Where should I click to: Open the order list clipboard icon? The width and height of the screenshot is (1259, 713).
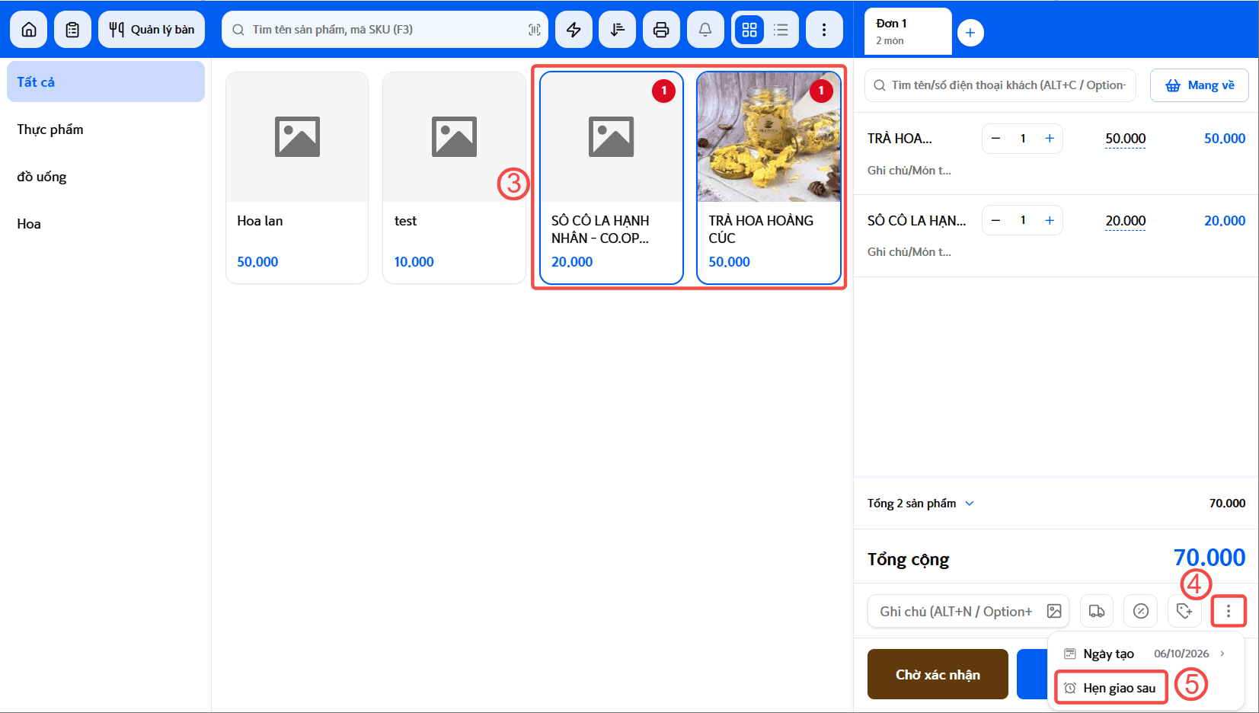tap(72, 30)
